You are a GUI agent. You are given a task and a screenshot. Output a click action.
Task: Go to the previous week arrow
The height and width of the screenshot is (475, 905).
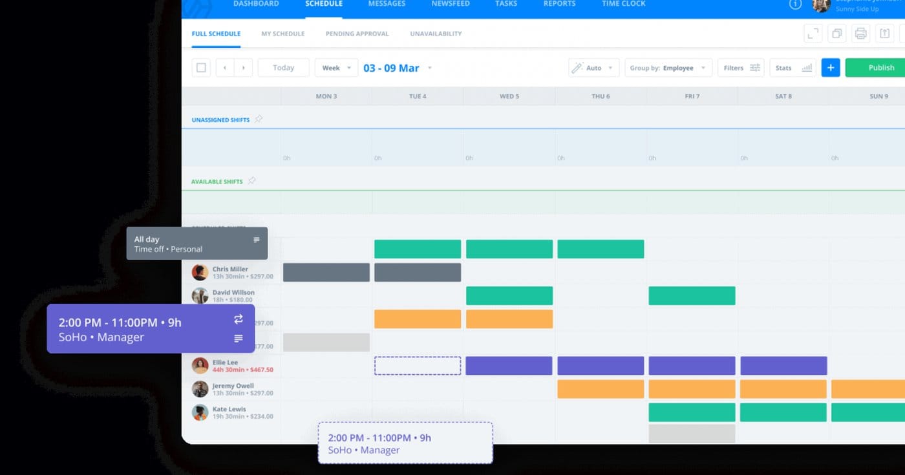pos(225,68)
